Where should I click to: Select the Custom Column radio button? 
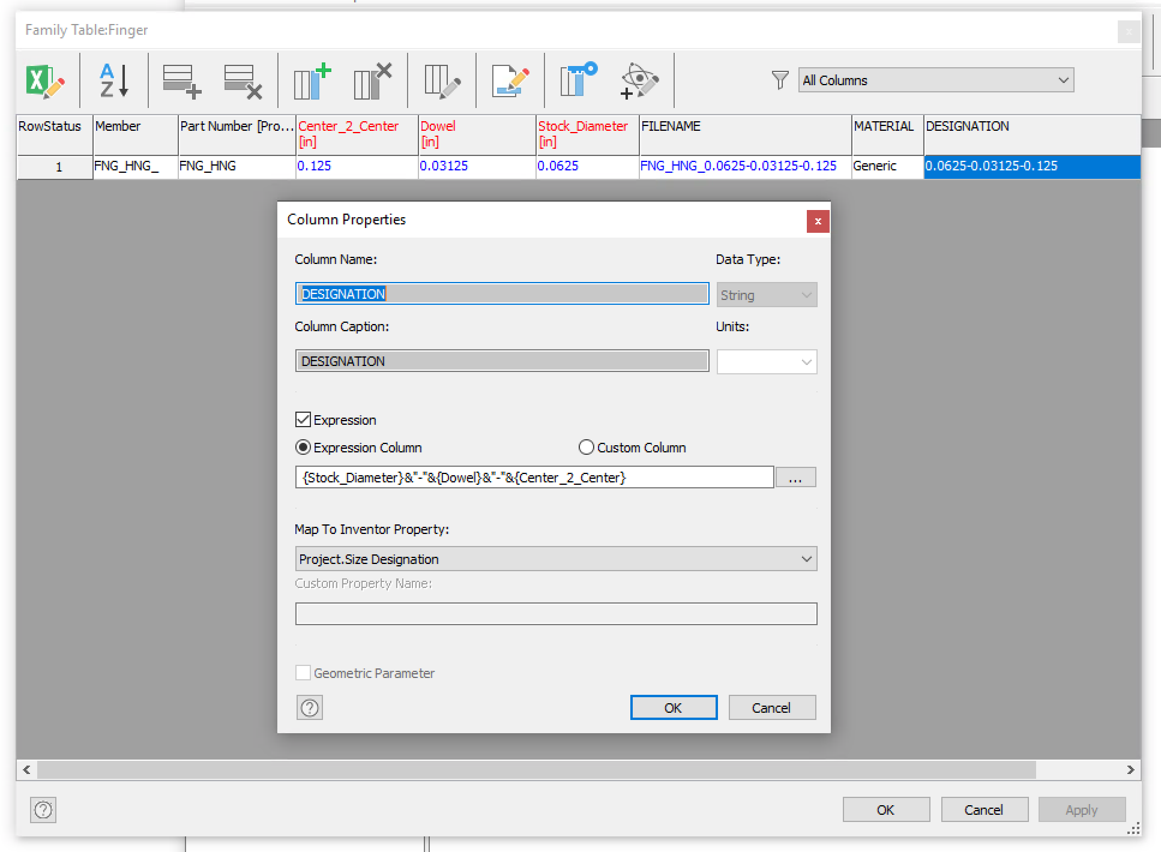pyautogui.click(x=586, y=447)
